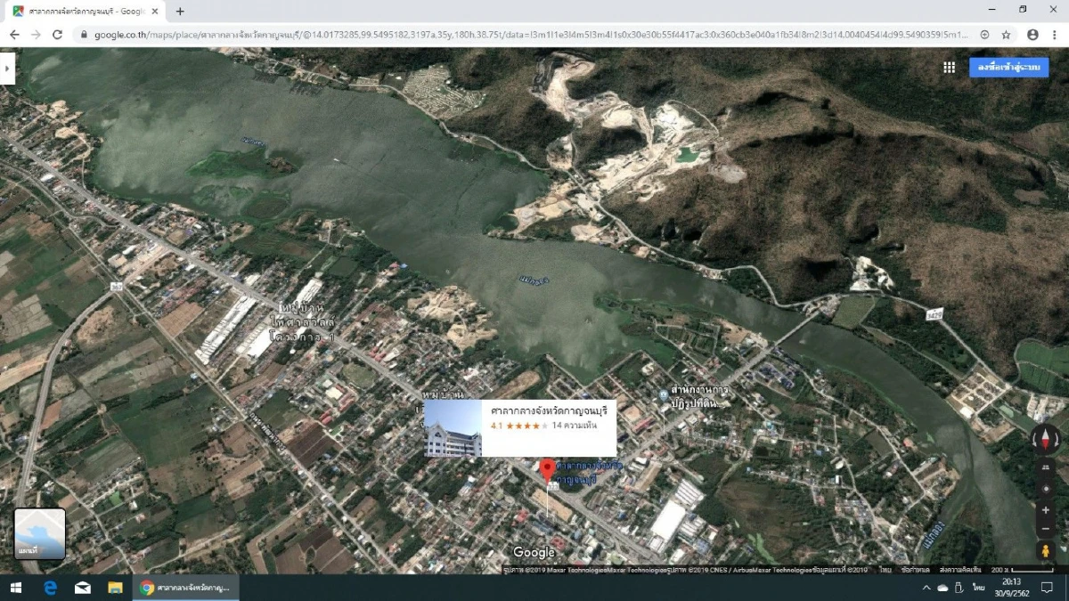Bookmark this page with star icon
The width and height of the screenshot is (1069, 601).
pos(1006,35)
